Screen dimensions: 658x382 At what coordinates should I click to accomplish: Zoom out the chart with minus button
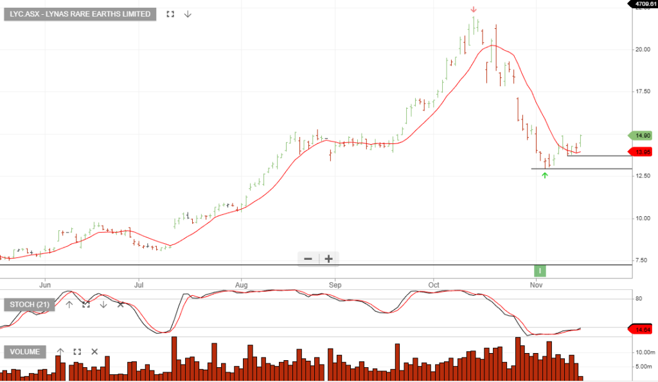(308, 259)
